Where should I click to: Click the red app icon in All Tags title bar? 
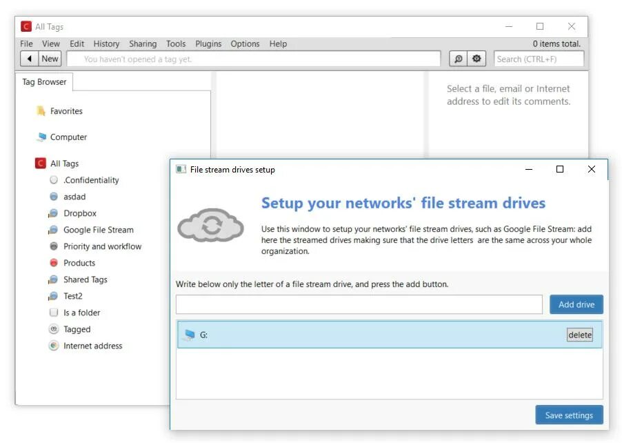(26, 27)
